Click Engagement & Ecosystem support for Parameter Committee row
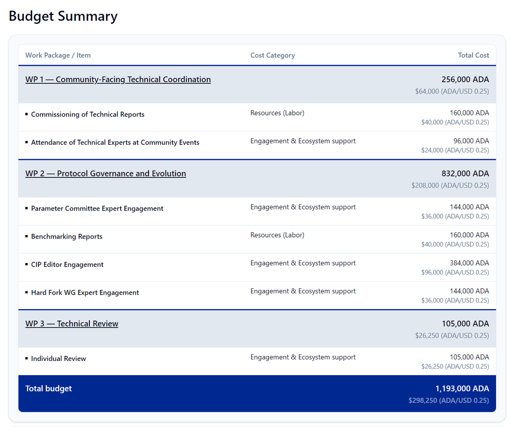The height and width of the screenshot is (427, 511). 303,207
